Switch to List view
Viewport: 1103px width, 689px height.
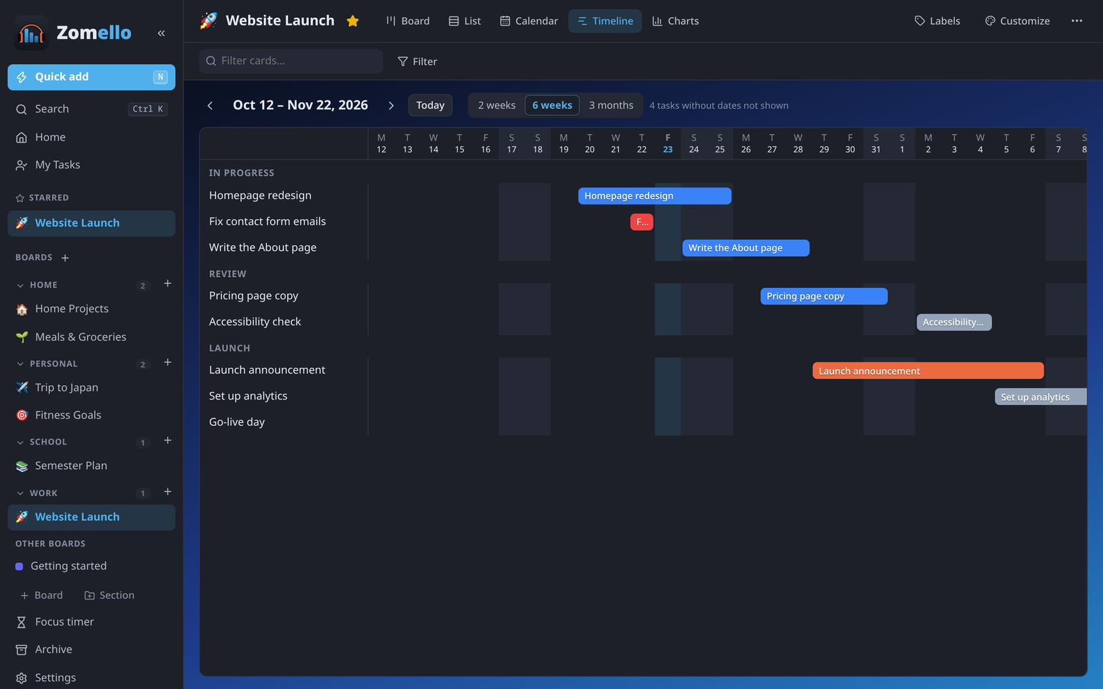pyautogui.click(x=465, y=21)
